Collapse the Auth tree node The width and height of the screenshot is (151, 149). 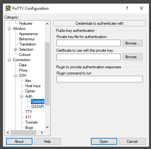click(x=22, y=96)
